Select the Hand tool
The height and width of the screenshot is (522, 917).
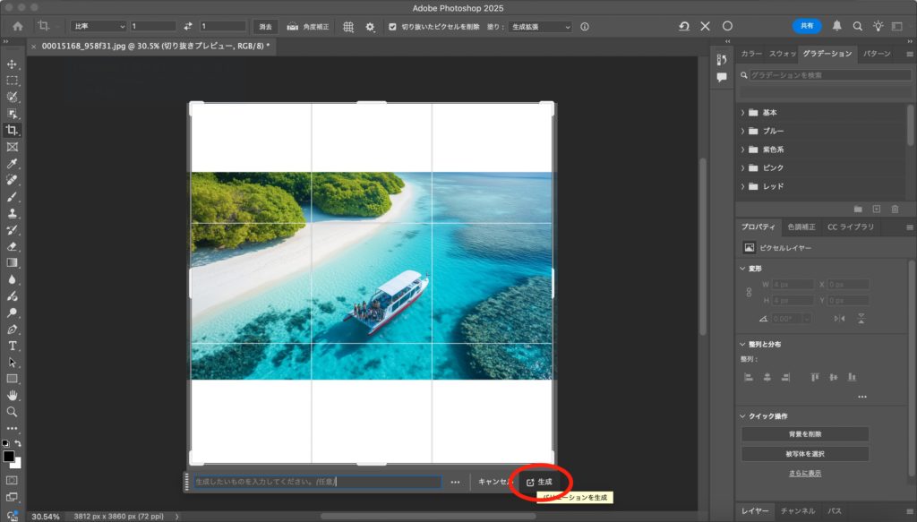pos(13,395)
